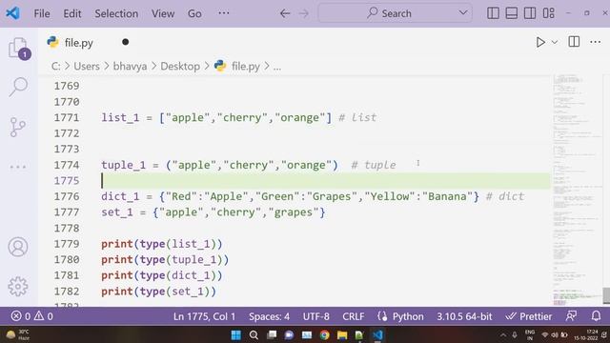Screen dimensions: 610x343
Task: Show hidden system tray icons chevron
Action: 503,334
